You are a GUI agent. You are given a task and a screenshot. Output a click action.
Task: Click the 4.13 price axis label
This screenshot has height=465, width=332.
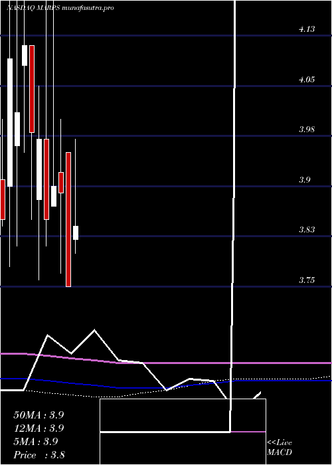(307, 29)
